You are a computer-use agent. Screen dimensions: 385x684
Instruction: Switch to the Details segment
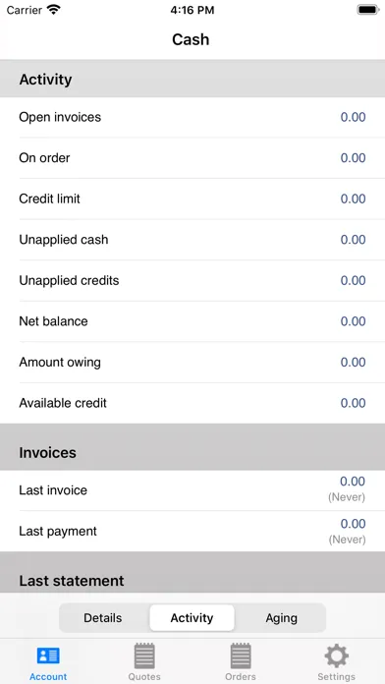tap(103, 618)
